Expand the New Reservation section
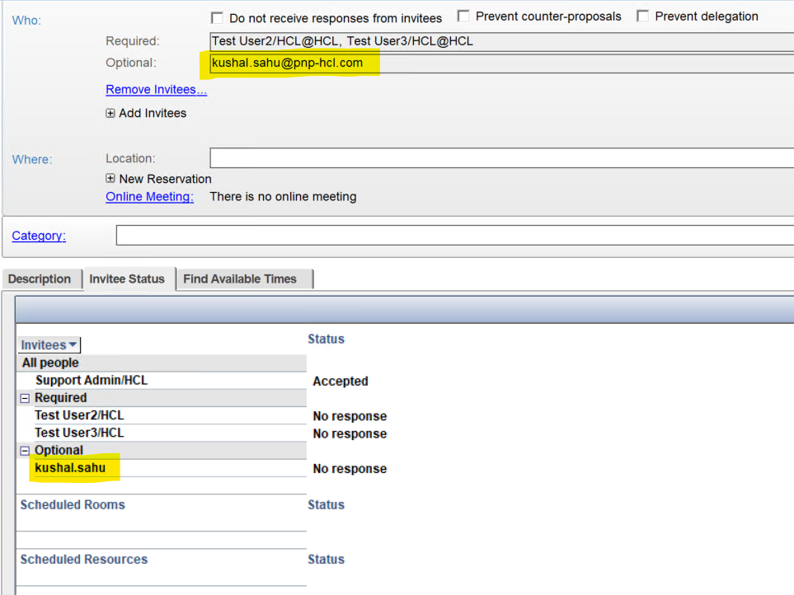Image resolution: width=794 pixels, height=595 pixels. [x=110, y=179]
